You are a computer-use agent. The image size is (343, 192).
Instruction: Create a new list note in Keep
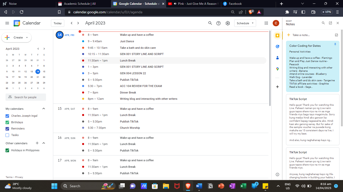coord(336,35)
